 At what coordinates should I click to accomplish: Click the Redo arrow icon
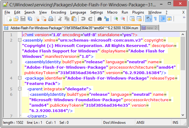click(90, 19)
